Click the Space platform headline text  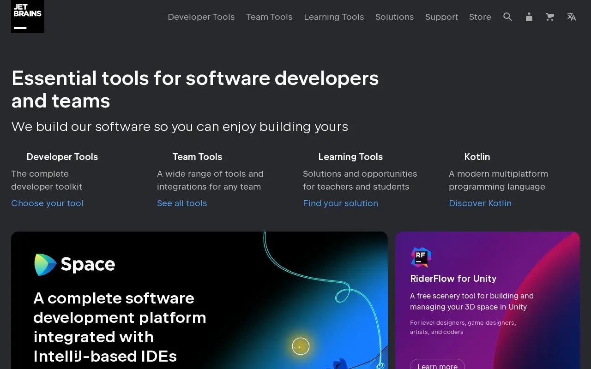(x=120, y=327)
